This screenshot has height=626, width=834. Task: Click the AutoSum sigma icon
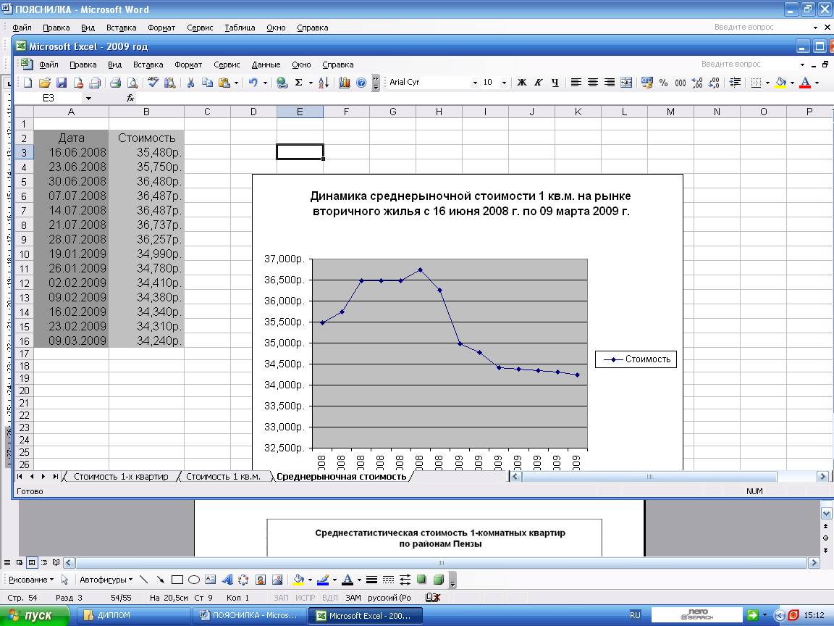click(298, 83)
